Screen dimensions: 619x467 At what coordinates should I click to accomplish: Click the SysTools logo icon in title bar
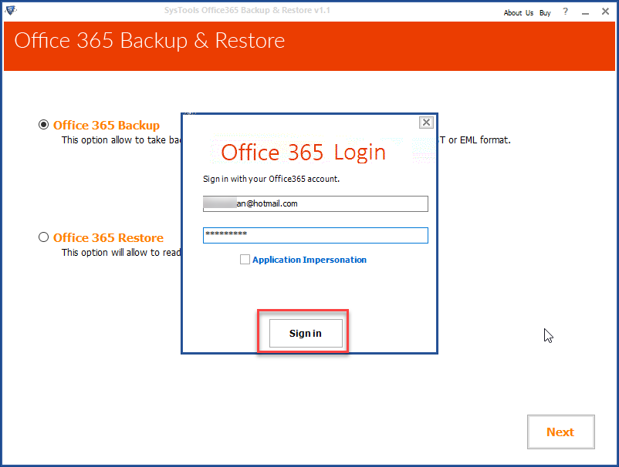click(x=12, y=11)
